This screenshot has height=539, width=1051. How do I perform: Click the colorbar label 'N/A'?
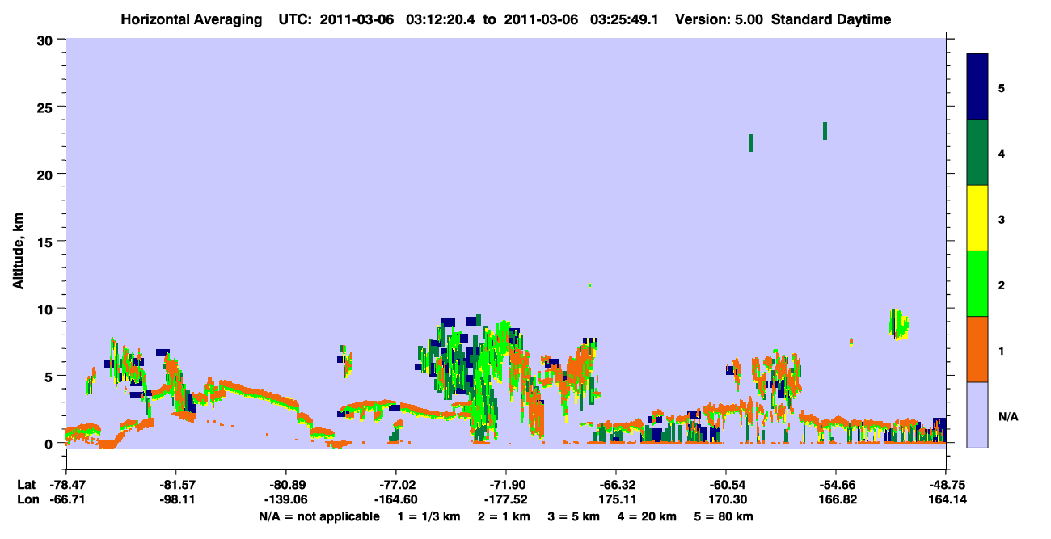click(1007, 417)
